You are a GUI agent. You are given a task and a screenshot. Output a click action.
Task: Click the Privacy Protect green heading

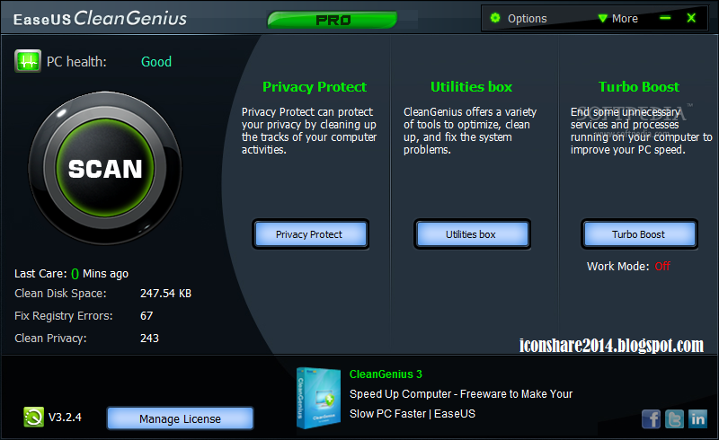tap(315, 86)
